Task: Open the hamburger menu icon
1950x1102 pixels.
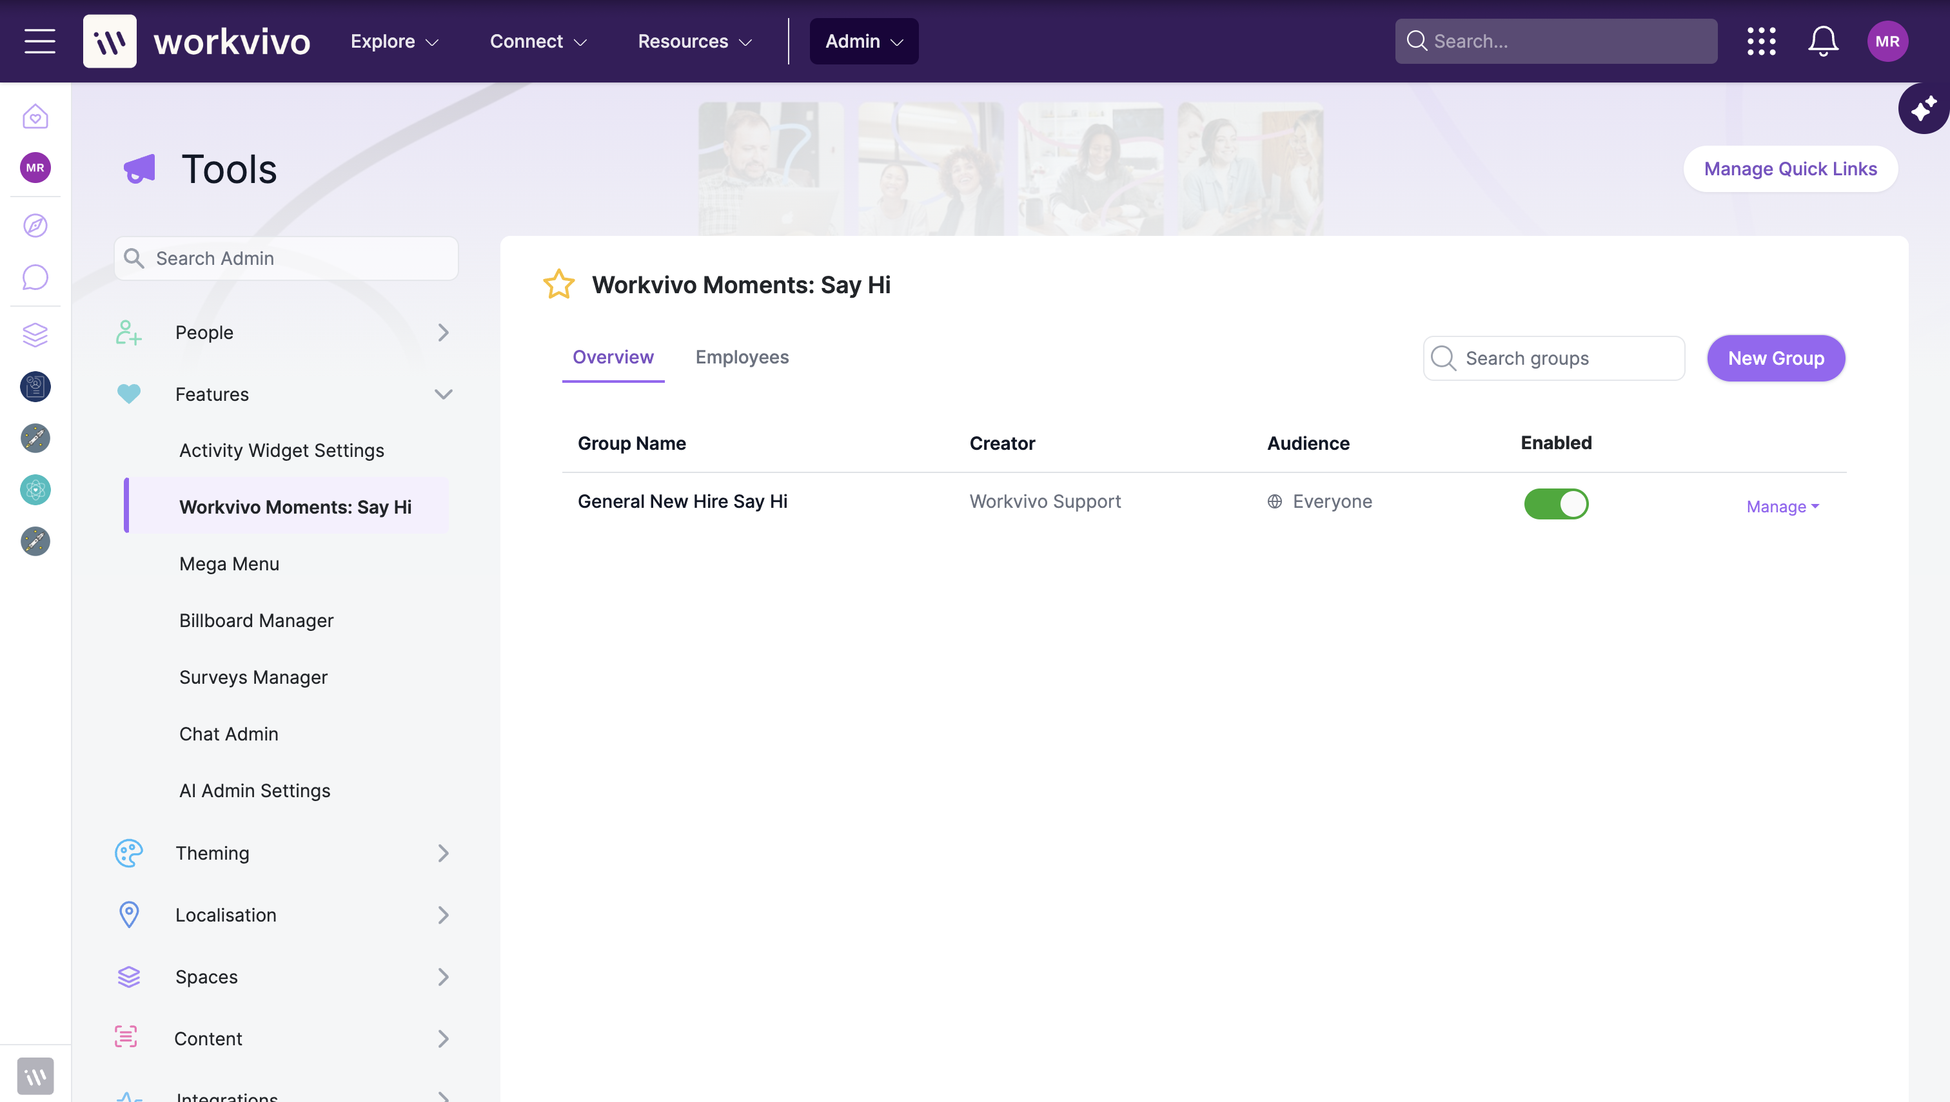Action: tap(39, 41)
